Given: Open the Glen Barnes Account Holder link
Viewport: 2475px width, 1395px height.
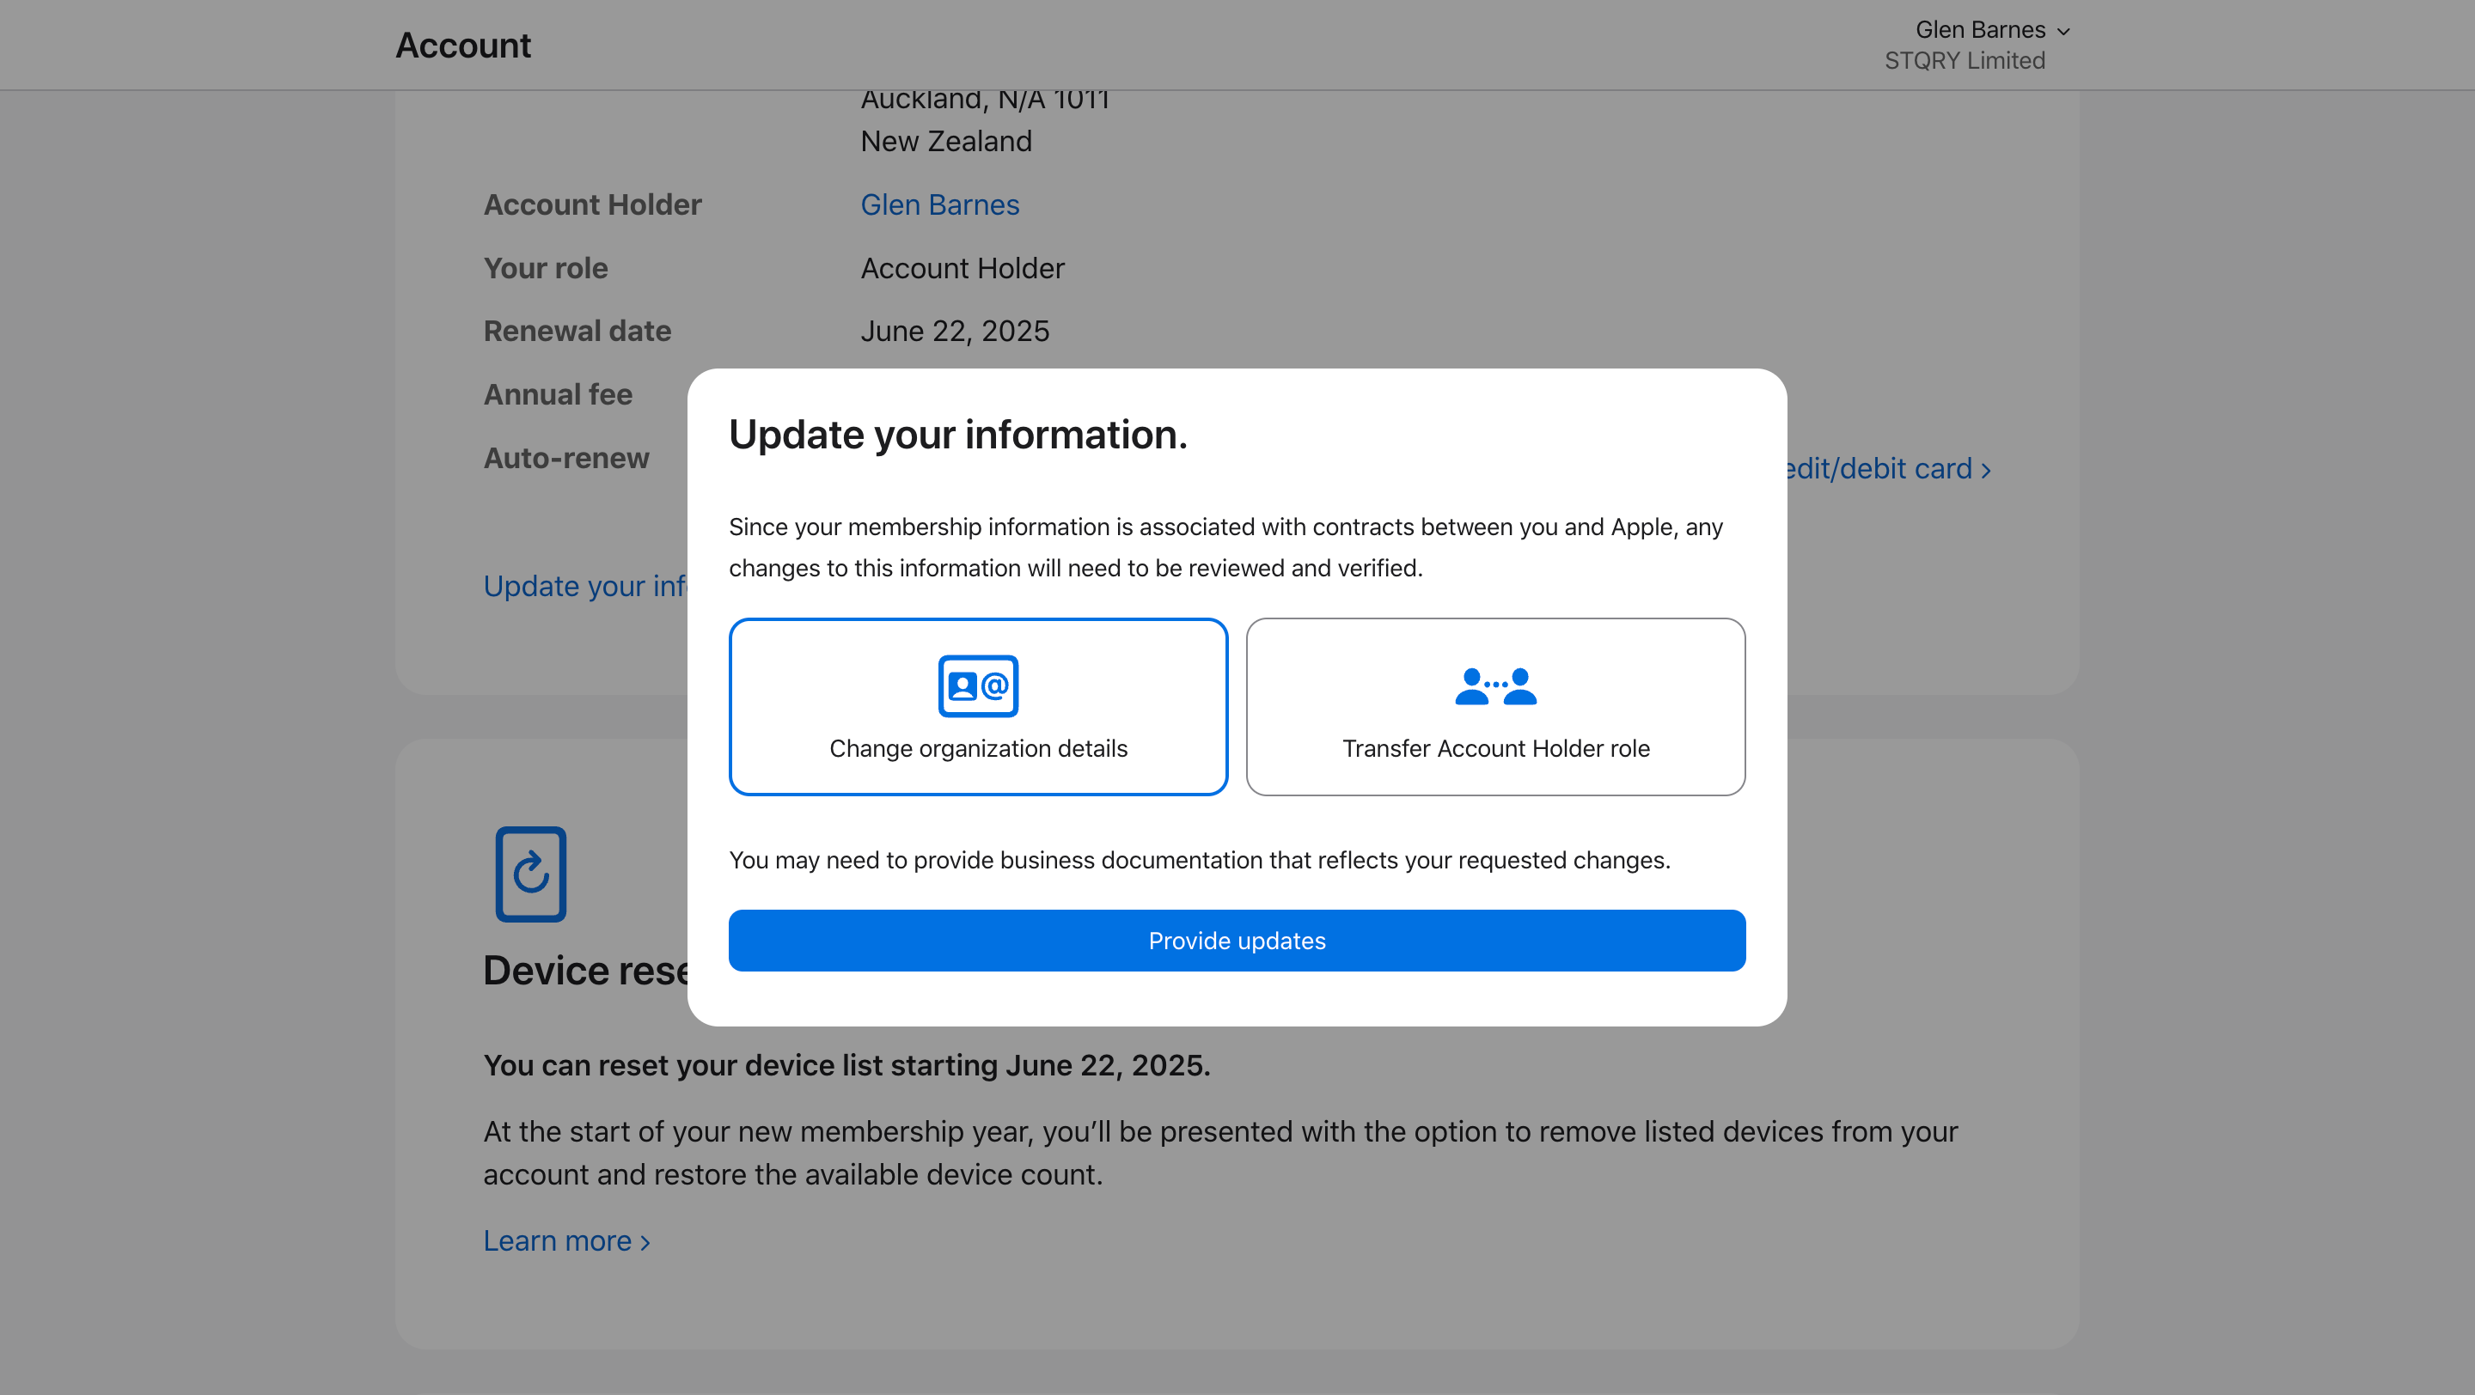Looking at the screenshot, I should (x=938, y=204).
